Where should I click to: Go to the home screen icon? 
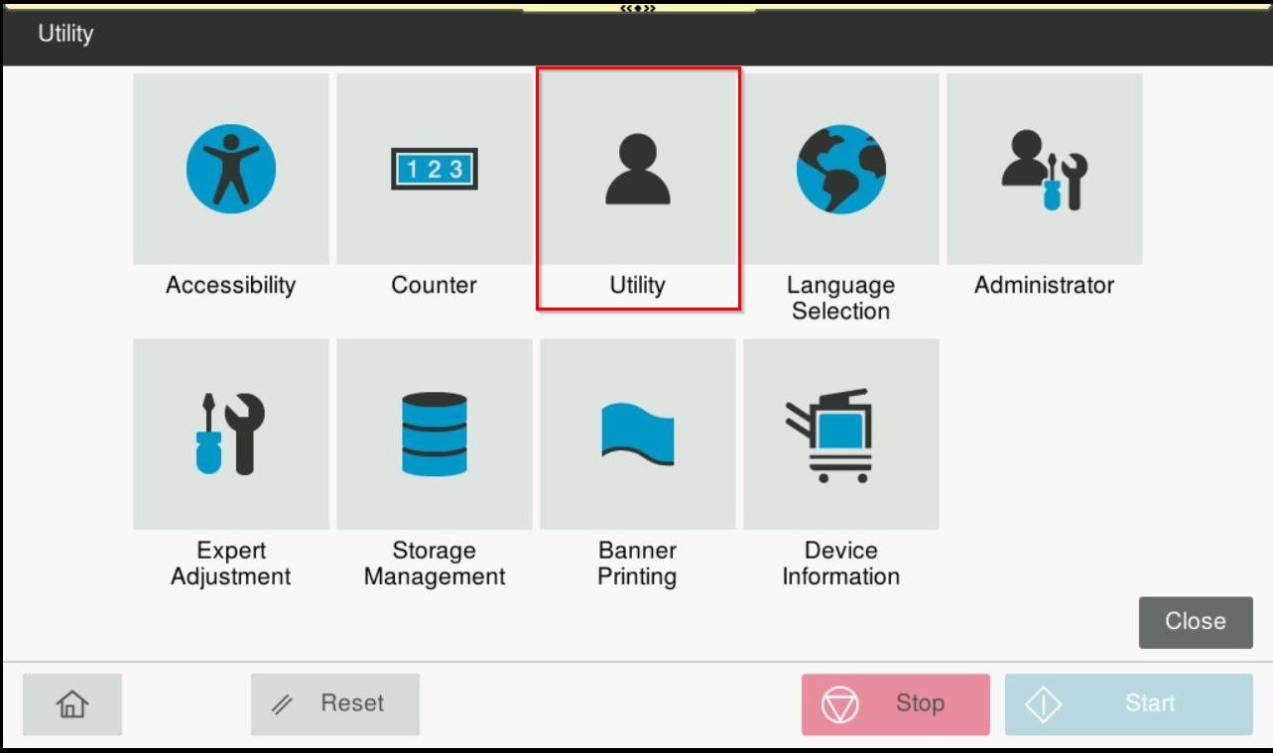point(72,704)
